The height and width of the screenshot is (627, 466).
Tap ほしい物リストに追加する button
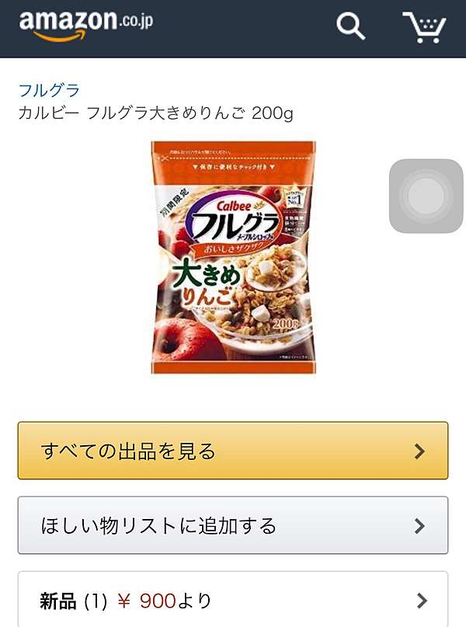click(233, 525)
